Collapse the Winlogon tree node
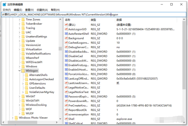188x126 pixels. click(x=19, y=71)
